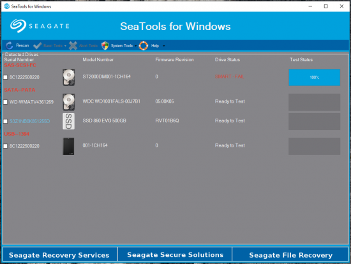Image resolution: width=351 pixels, height=264 pixels.
Task: Expand the Basic Tests dropdown arrow
Action: pyautogui.click(x=65, y=46)
